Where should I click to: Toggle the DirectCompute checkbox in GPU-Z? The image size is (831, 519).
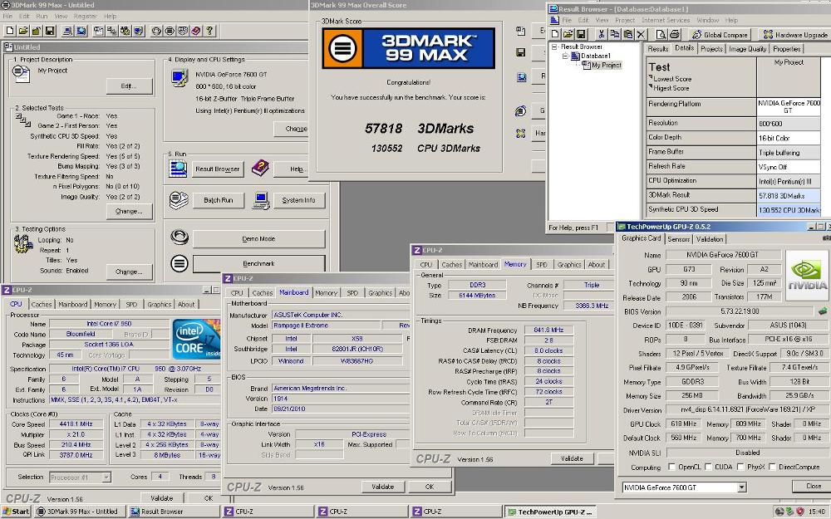click(x=773, y=467)
